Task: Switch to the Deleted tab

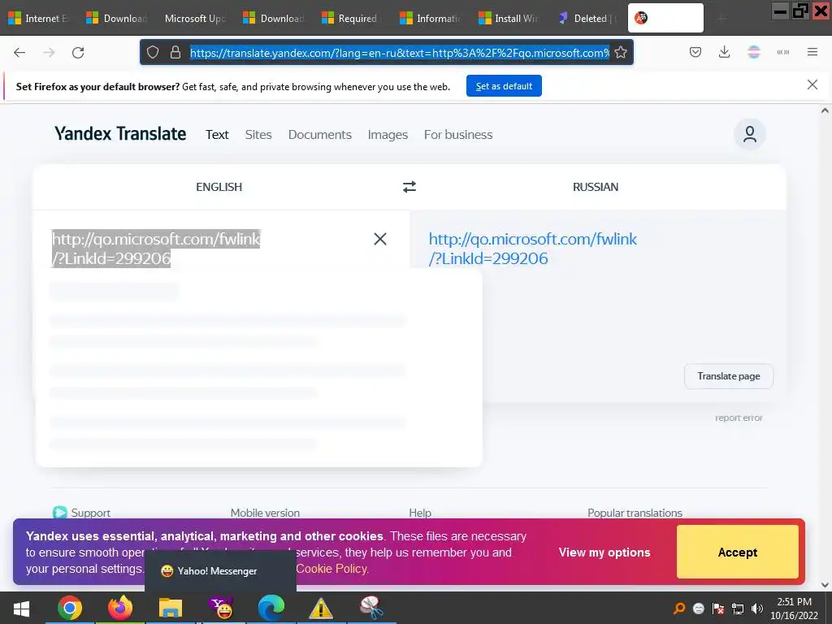Action: [588, 19]
